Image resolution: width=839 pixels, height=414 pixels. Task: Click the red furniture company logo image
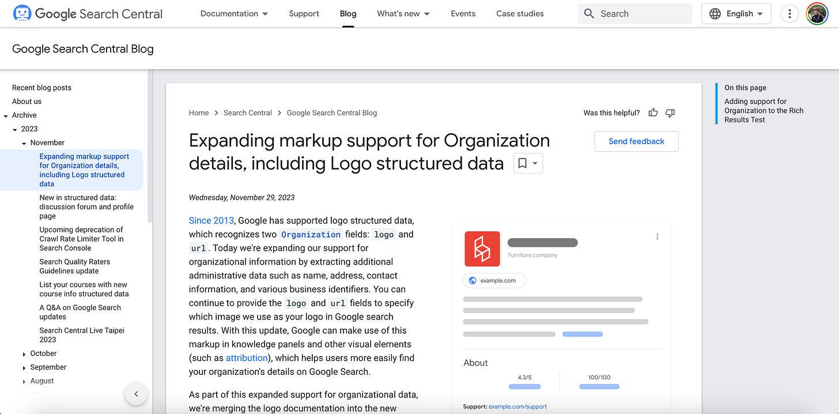click(482, 249)
